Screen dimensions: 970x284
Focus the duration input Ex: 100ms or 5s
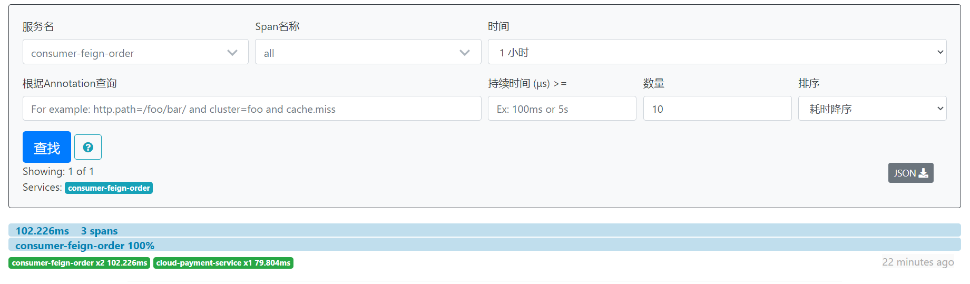pyautogui.click(x=562, y=109)
